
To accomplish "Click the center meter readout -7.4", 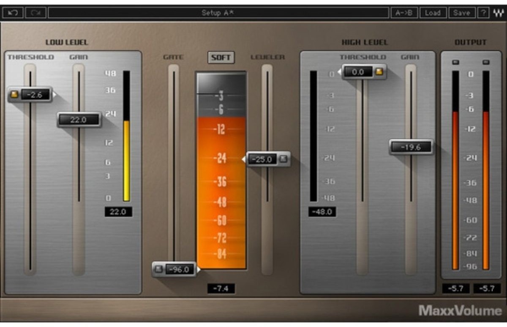I will pos(221,288).
